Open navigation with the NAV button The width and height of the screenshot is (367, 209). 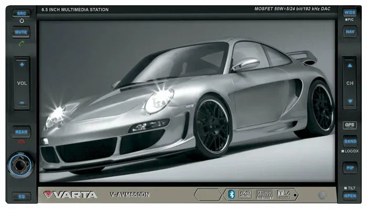point(350,32)
